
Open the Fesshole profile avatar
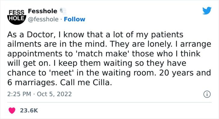[17, 17]
